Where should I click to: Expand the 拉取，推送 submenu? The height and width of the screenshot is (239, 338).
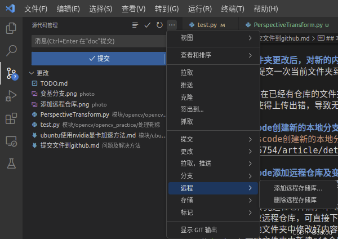point(213,163)
